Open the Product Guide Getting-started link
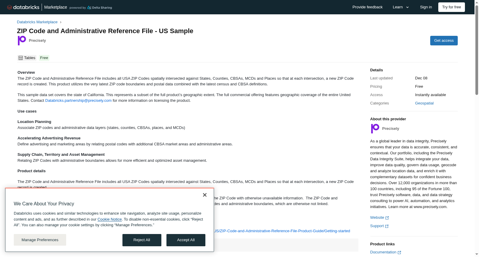Image resolution: width=479 pixels, height=257 pixels. pyautogui.click(x=282, y=231)
